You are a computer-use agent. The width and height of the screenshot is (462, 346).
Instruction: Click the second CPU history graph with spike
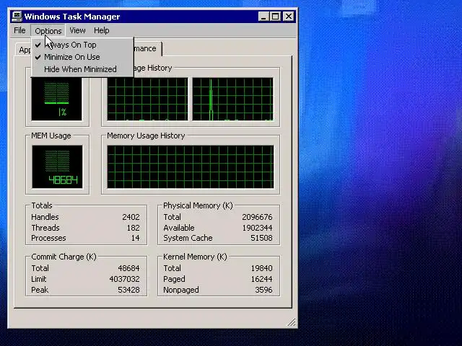click(x=232, y=99)
